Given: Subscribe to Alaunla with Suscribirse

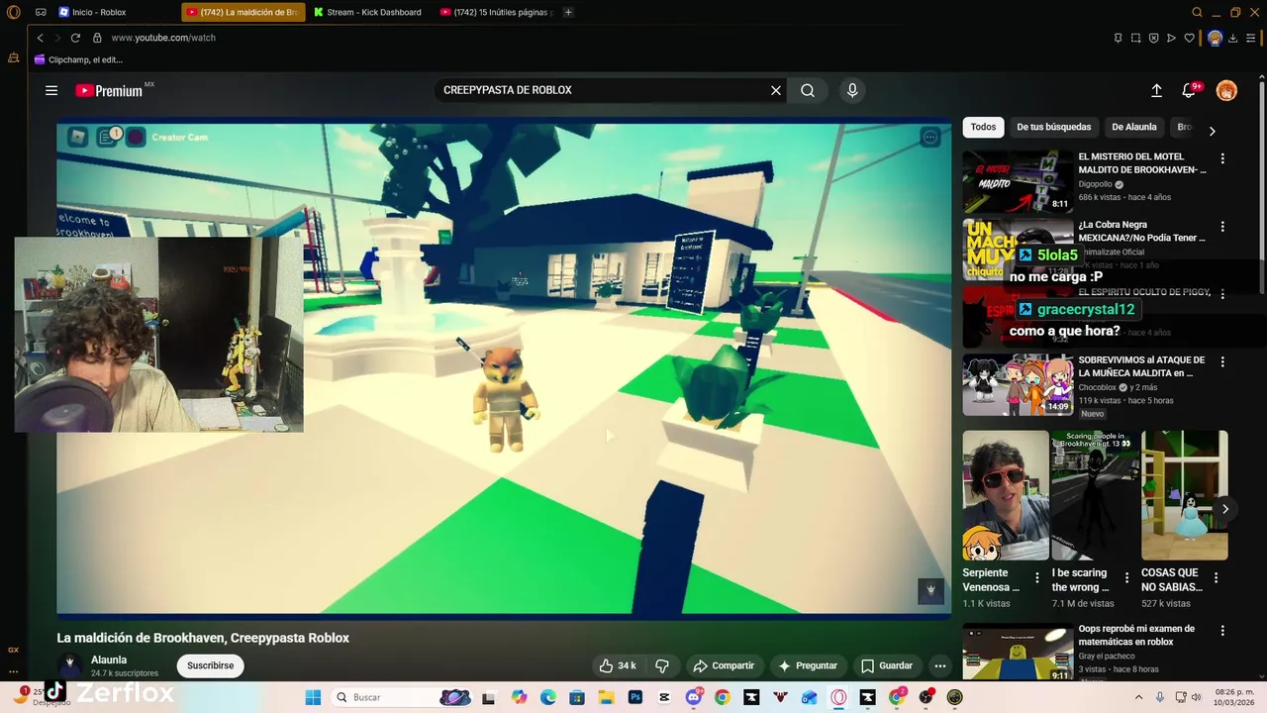Looking at the screenshot, I should (x=211, y=665).
